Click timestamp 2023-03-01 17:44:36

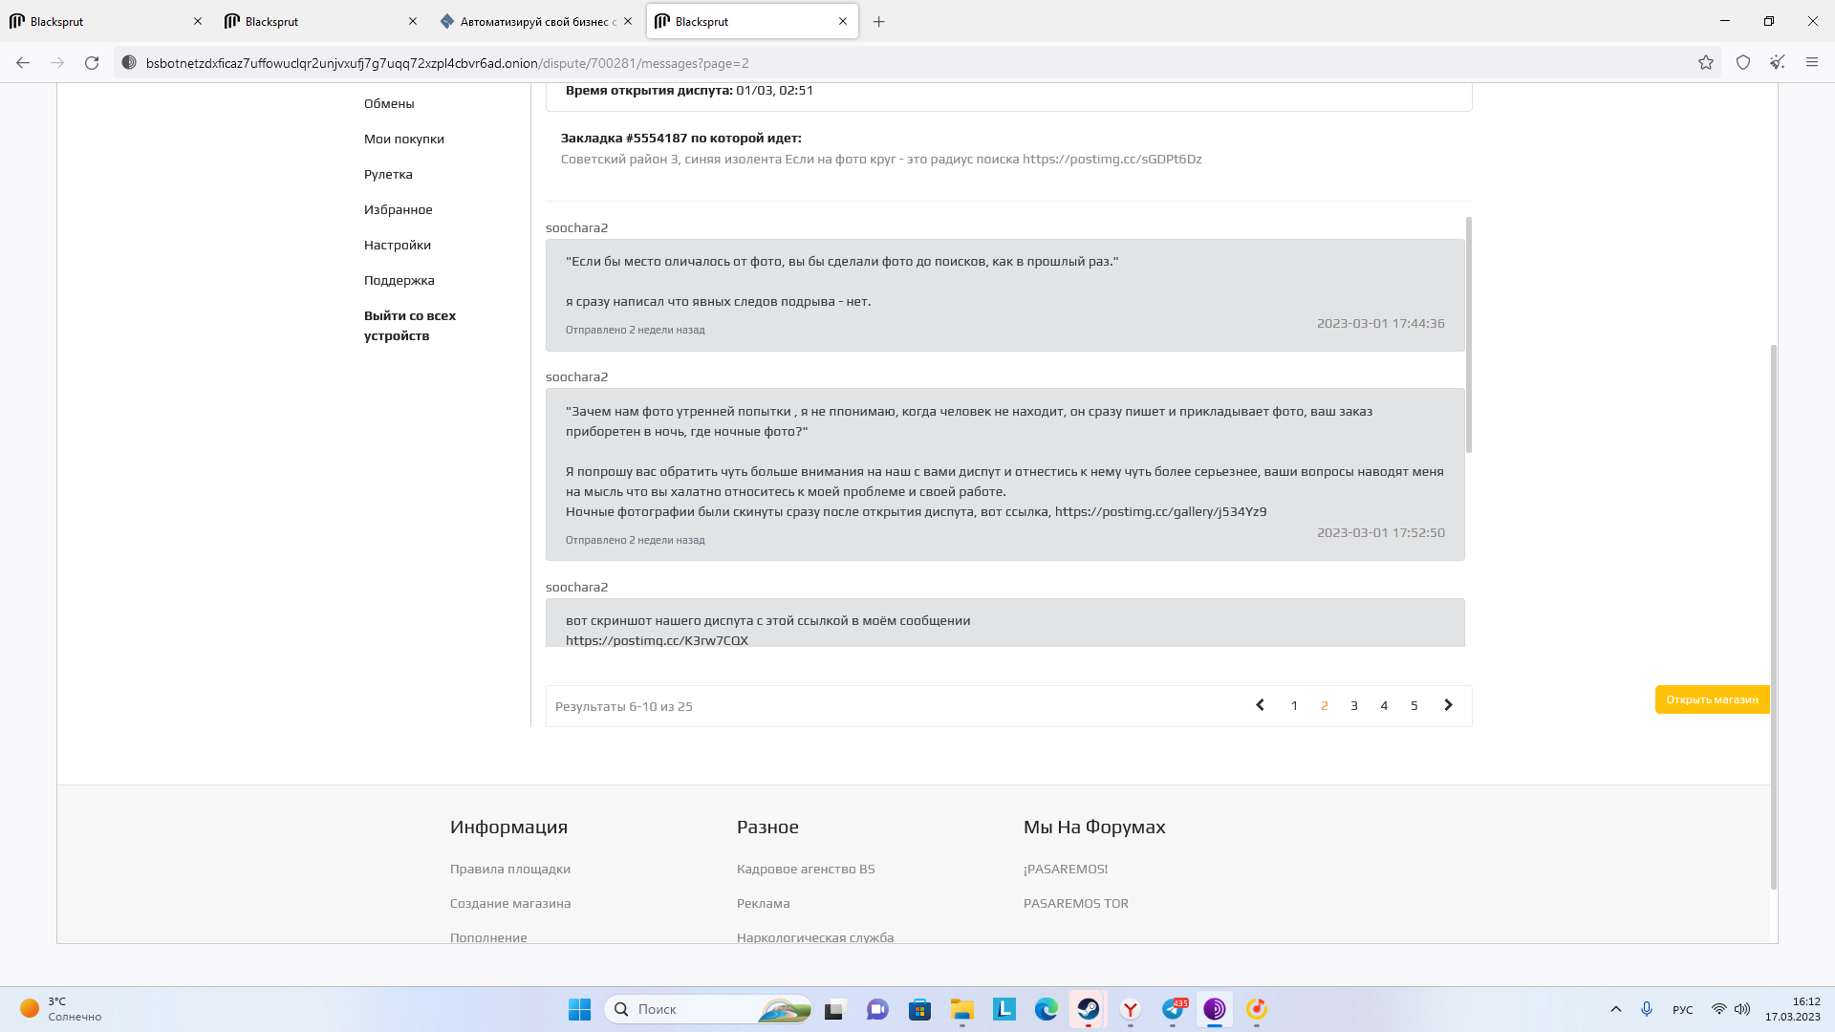coord(1380,323)
